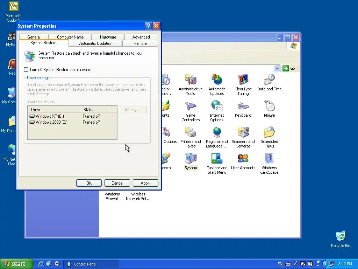Open Internet Options applet

(217, 111)
